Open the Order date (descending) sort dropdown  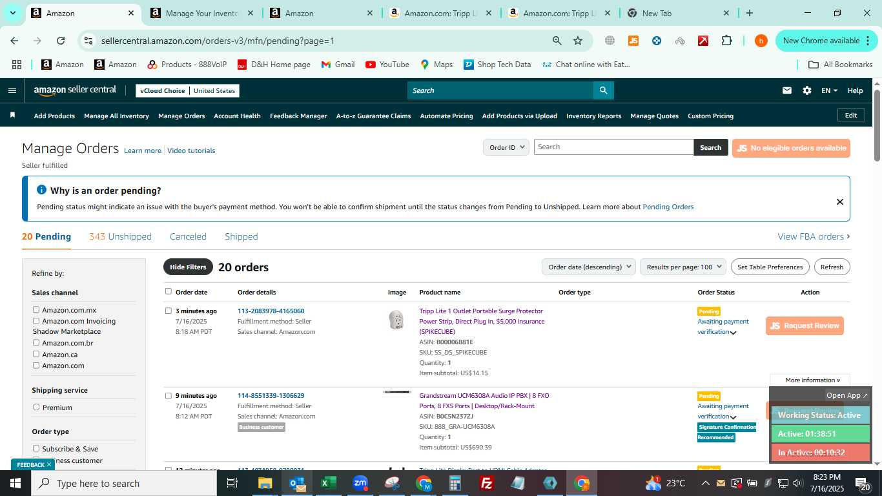[588, 267]
